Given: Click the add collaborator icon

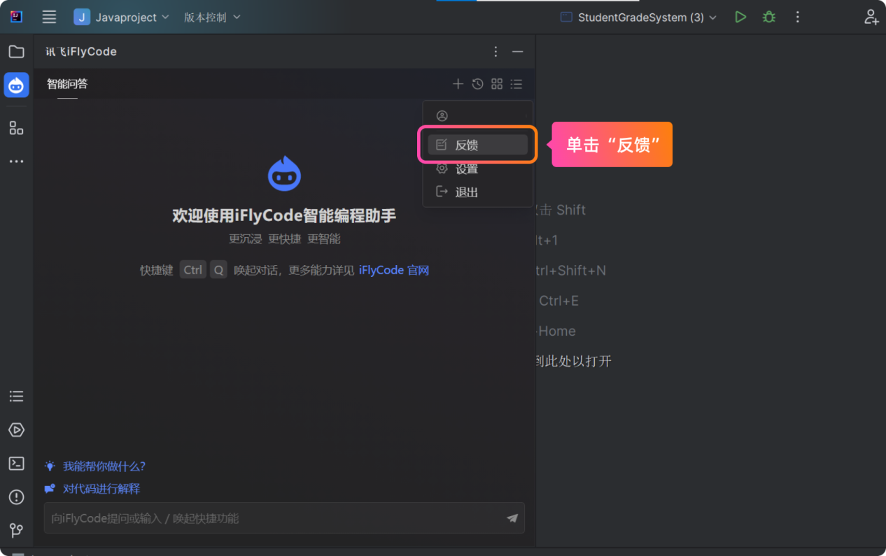Looking at the screenshot, I should [x=871, y=17].
